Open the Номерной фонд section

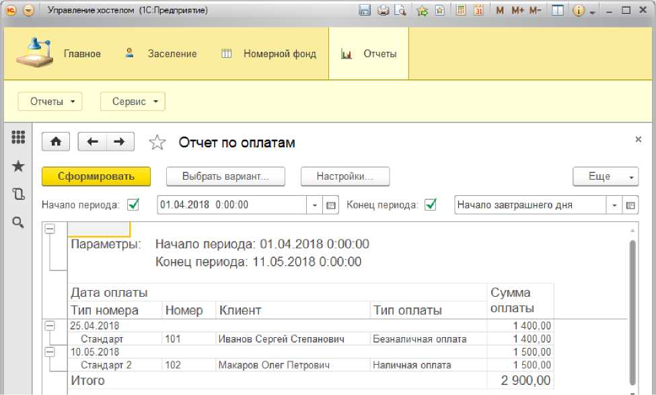tap(279, 54)
